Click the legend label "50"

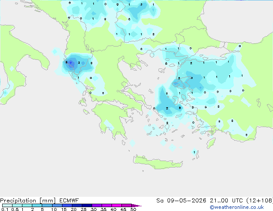[x=133, y=209]
